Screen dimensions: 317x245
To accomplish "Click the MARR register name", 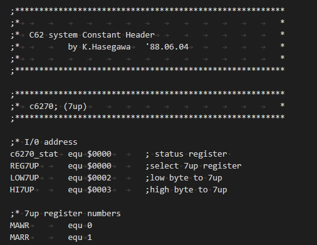I will (x=19, y=237).
